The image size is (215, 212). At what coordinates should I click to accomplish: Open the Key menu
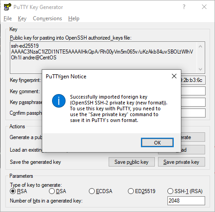[x=22, y=18]
